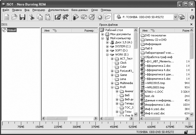
Task: Select the Color folder in tree
Action: click(x=123, y=67)
